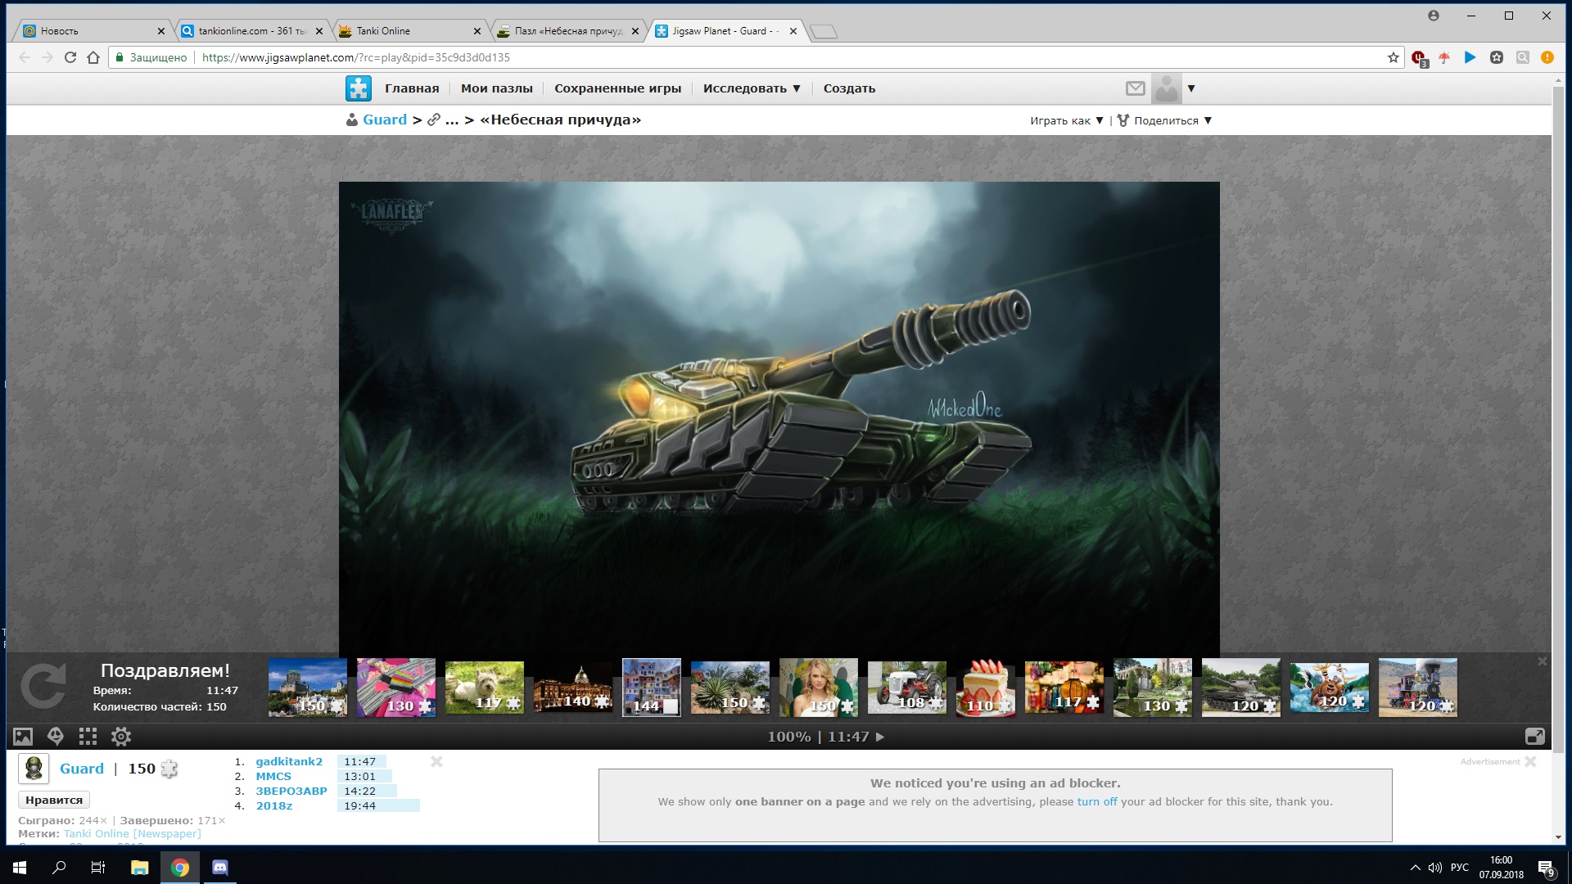Open the Играть как dropdown
This screenshot has height=884, width=1572.
[x=1067, y=120]
